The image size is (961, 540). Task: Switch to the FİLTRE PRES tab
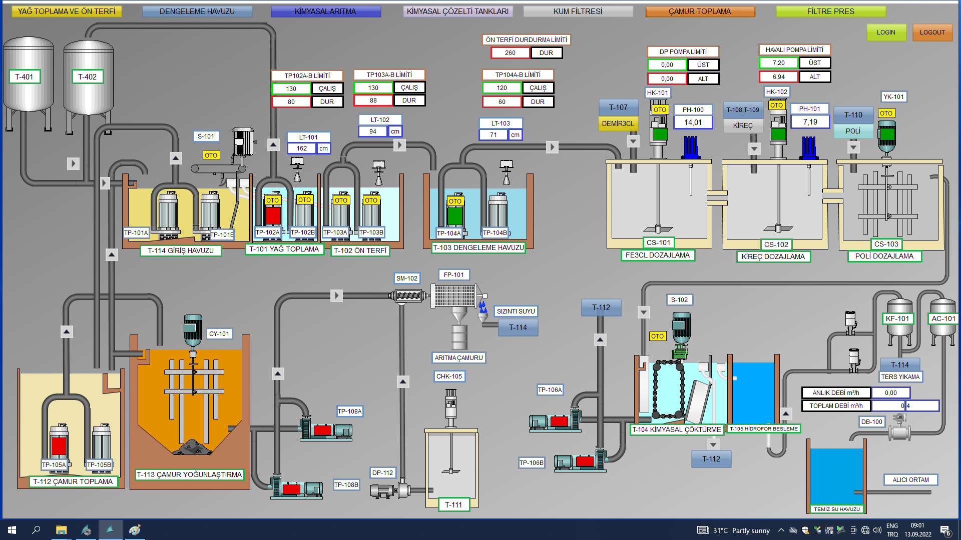(830, 11)
